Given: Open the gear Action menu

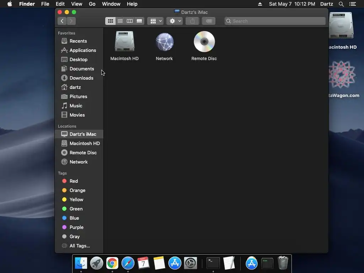Looking at the screenshot, I should point(175,21).
